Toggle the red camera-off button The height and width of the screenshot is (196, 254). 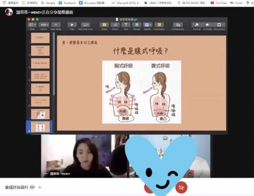(x=181, y=188)
